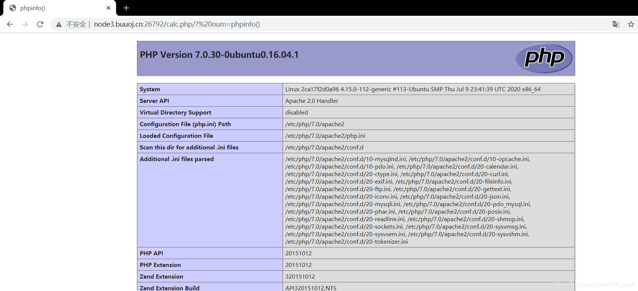
Task: Click the browser forward arrow button
Action: (25, 24)
